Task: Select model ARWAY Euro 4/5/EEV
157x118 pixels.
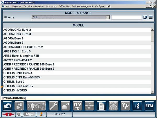Action: (x=77, y=60)
